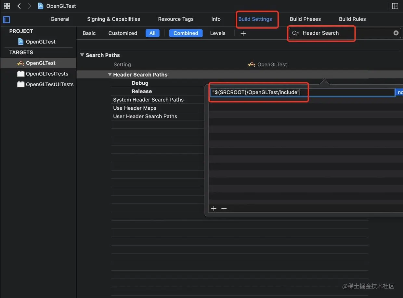403x298 pixels.
Task: Click the Header Search Paths setting name
Action: click(x=140, y=75)
